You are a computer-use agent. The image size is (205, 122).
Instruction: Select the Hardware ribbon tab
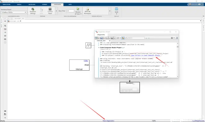57,4
